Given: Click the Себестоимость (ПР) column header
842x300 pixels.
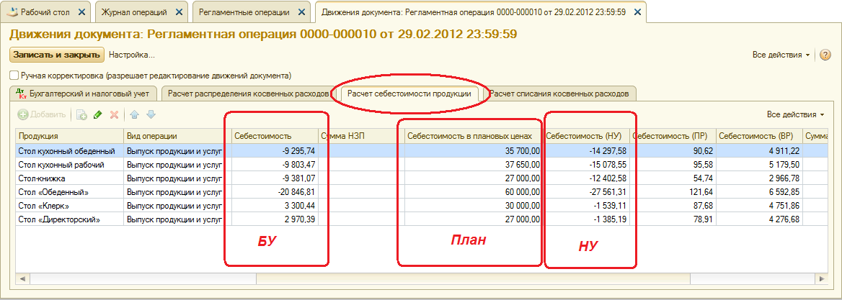Looking at the screenshot, I should pos(672,136).
